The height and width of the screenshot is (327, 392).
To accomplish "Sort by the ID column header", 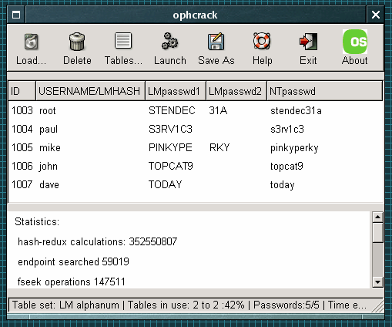I will [22, 91].
